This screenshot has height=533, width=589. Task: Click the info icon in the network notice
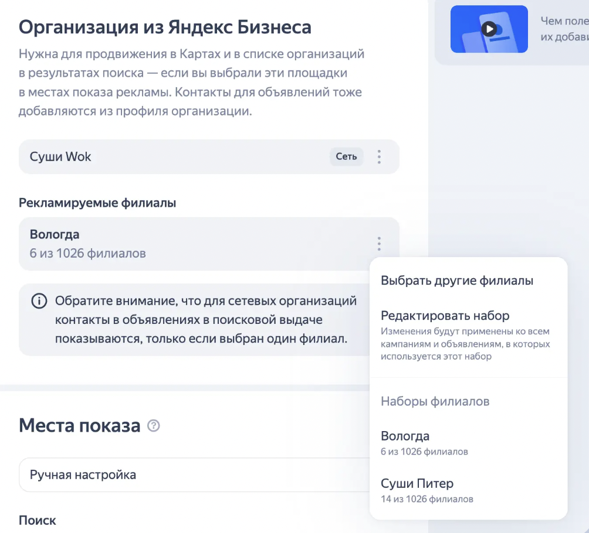pos(39,301)
